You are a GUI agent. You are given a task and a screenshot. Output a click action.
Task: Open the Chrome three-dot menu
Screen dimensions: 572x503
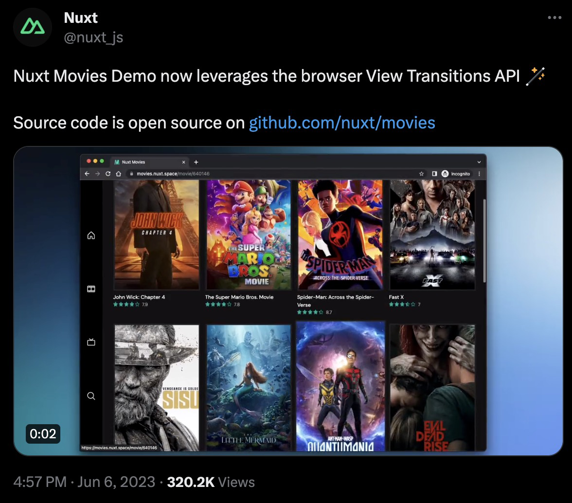point(480,174)
